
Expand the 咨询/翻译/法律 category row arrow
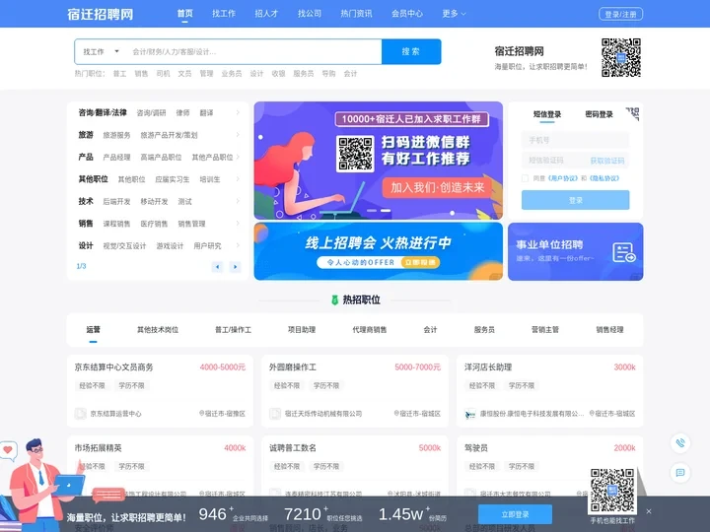(x=238, y=112)
